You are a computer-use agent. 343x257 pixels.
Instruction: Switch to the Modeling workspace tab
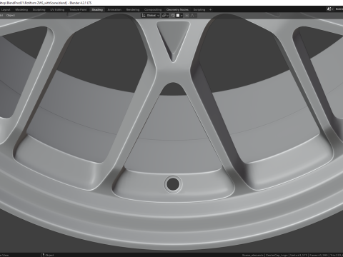coord(21,10)
